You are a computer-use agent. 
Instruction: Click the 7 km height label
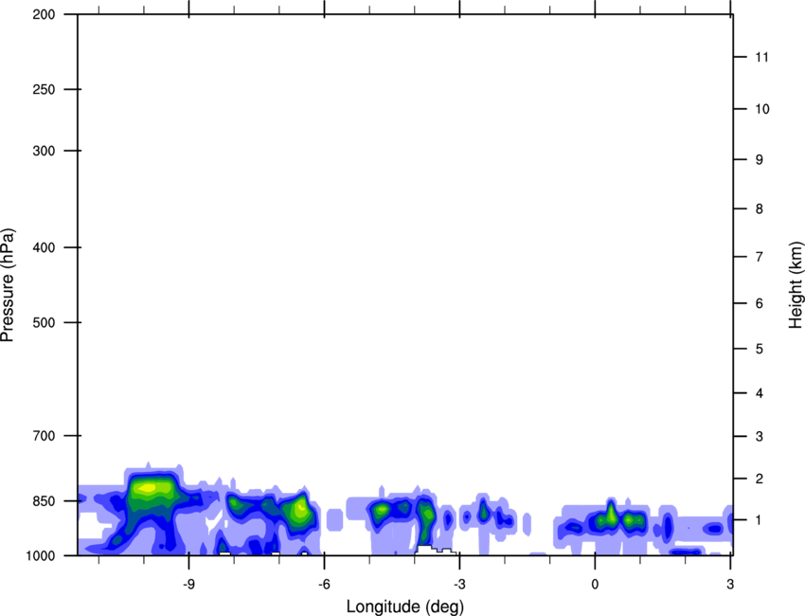pyautogui.click(x=760, y=257)
